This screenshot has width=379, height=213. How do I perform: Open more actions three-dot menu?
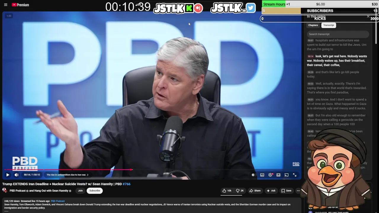click(298, 191)
